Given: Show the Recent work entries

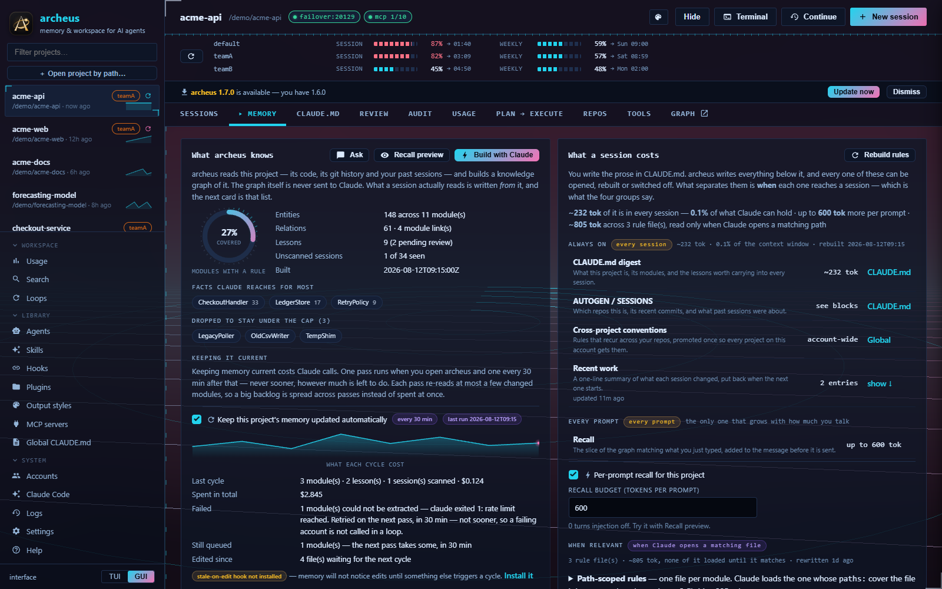Looking at the screenshot, I should (880, 383).
